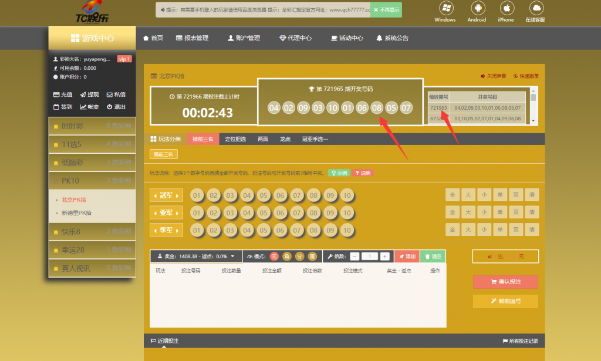Image resolution: width=601 pixels, height=361 pixels.
Task: Click the 充值 recharge icon
Action: pos(57,95)
